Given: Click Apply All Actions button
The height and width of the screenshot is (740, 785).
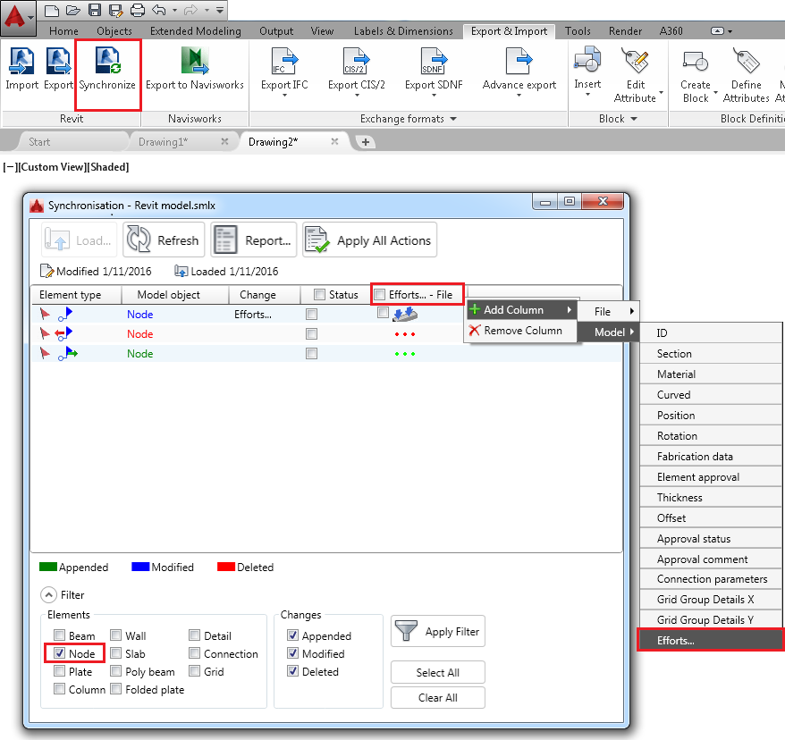Looking at the screenshot, I should pos(369,240).
